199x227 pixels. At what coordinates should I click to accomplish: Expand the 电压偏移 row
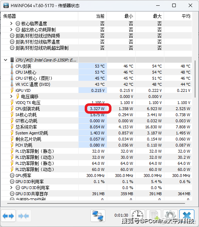tap(11, 97)
